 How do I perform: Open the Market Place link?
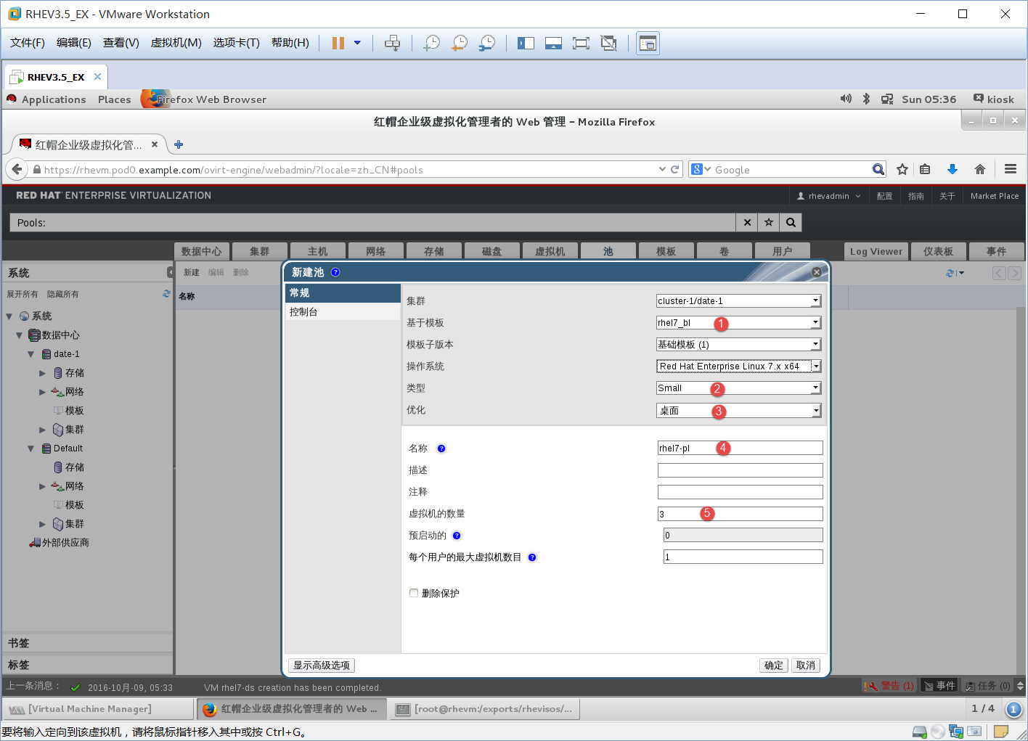pyautogui.click(x=995, y=196)
